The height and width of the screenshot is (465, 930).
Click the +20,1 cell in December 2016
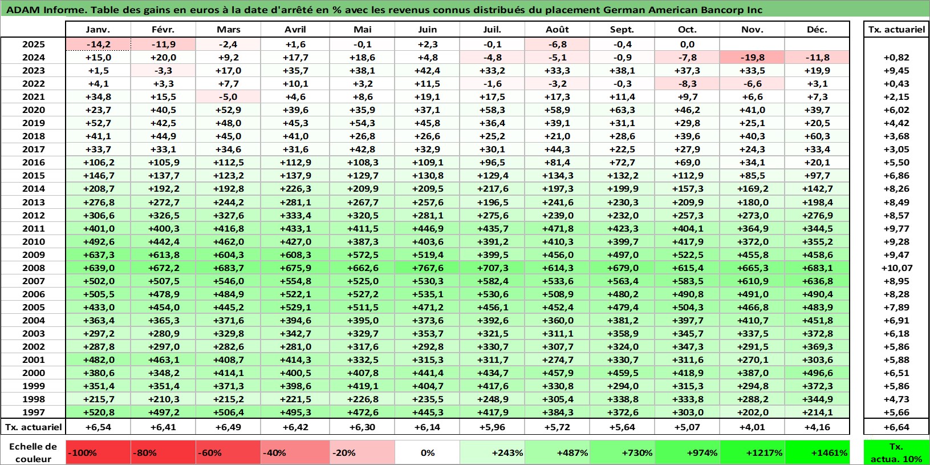[x=817, y=162]
